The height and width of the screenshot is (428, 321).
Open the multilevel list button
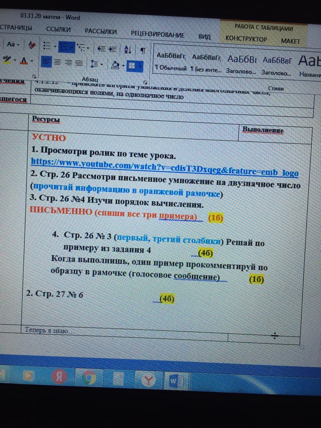[81, 47]
